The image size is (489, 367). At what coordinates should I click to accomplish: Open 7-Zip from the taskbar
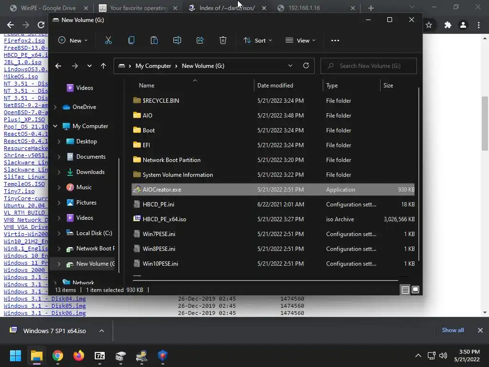100,356
